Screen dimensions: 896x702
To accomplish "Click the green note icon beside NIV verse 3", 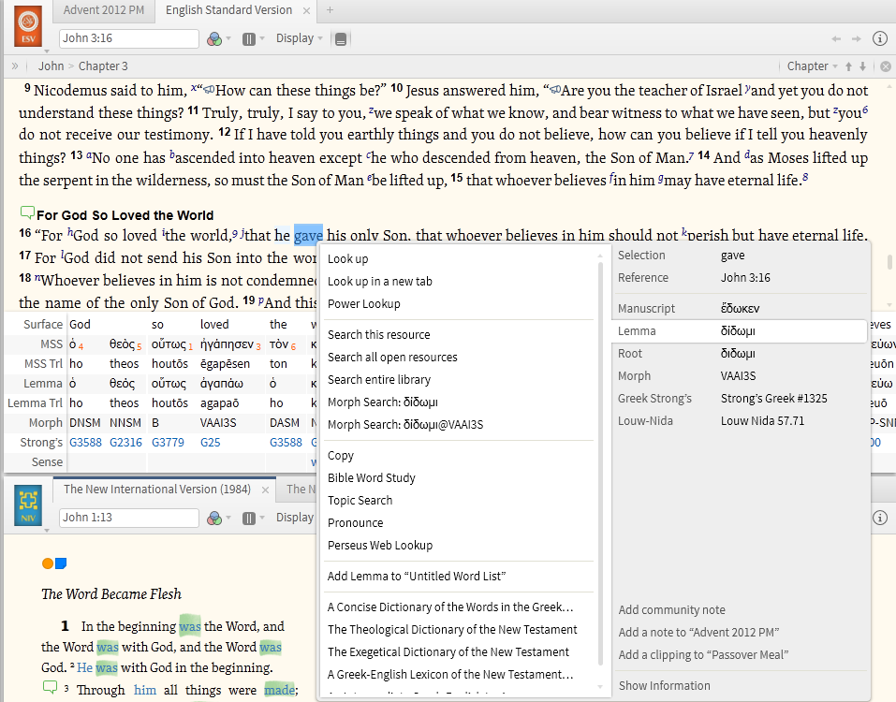I will (50, 687).
